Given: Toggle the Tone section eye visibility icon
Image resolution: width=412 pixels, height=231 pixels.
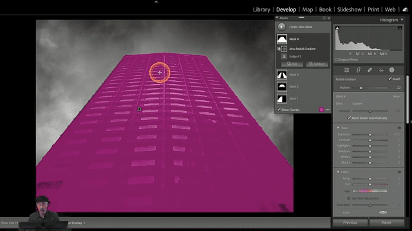Looking at the screenshot, I should click(399, 128).
